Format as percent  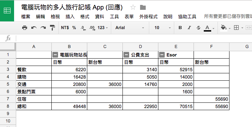(x=74, y=28)
